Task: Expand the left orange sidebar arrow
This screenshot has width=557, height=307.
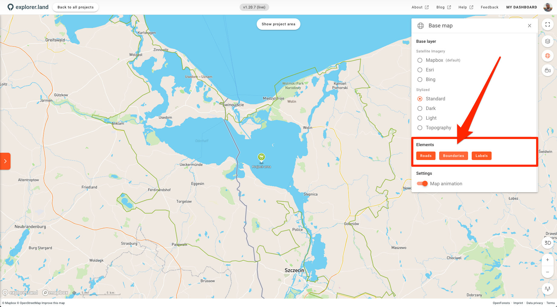Action: [x=5, y=161]
